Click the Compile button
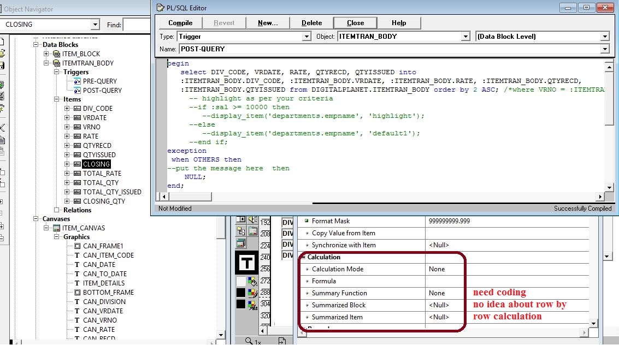Screen dimensions: 619x345 click(180, 23)
